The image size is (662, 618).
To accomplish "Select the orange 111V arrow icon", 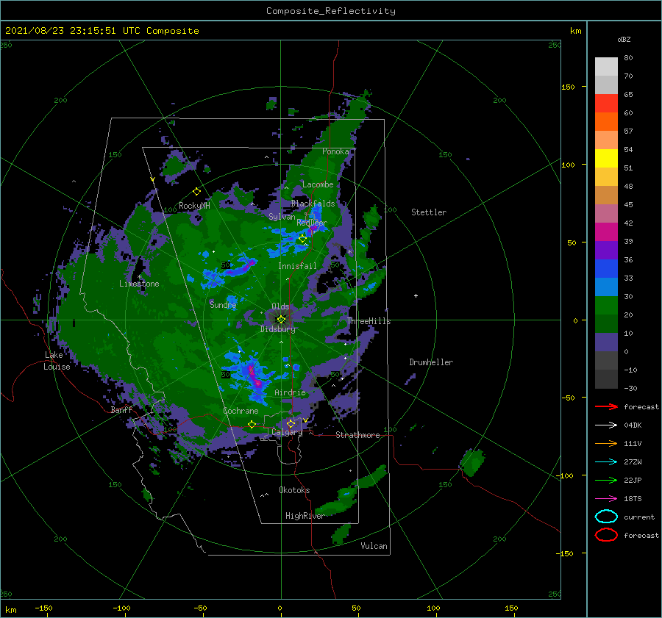I will tap(606, 443).
